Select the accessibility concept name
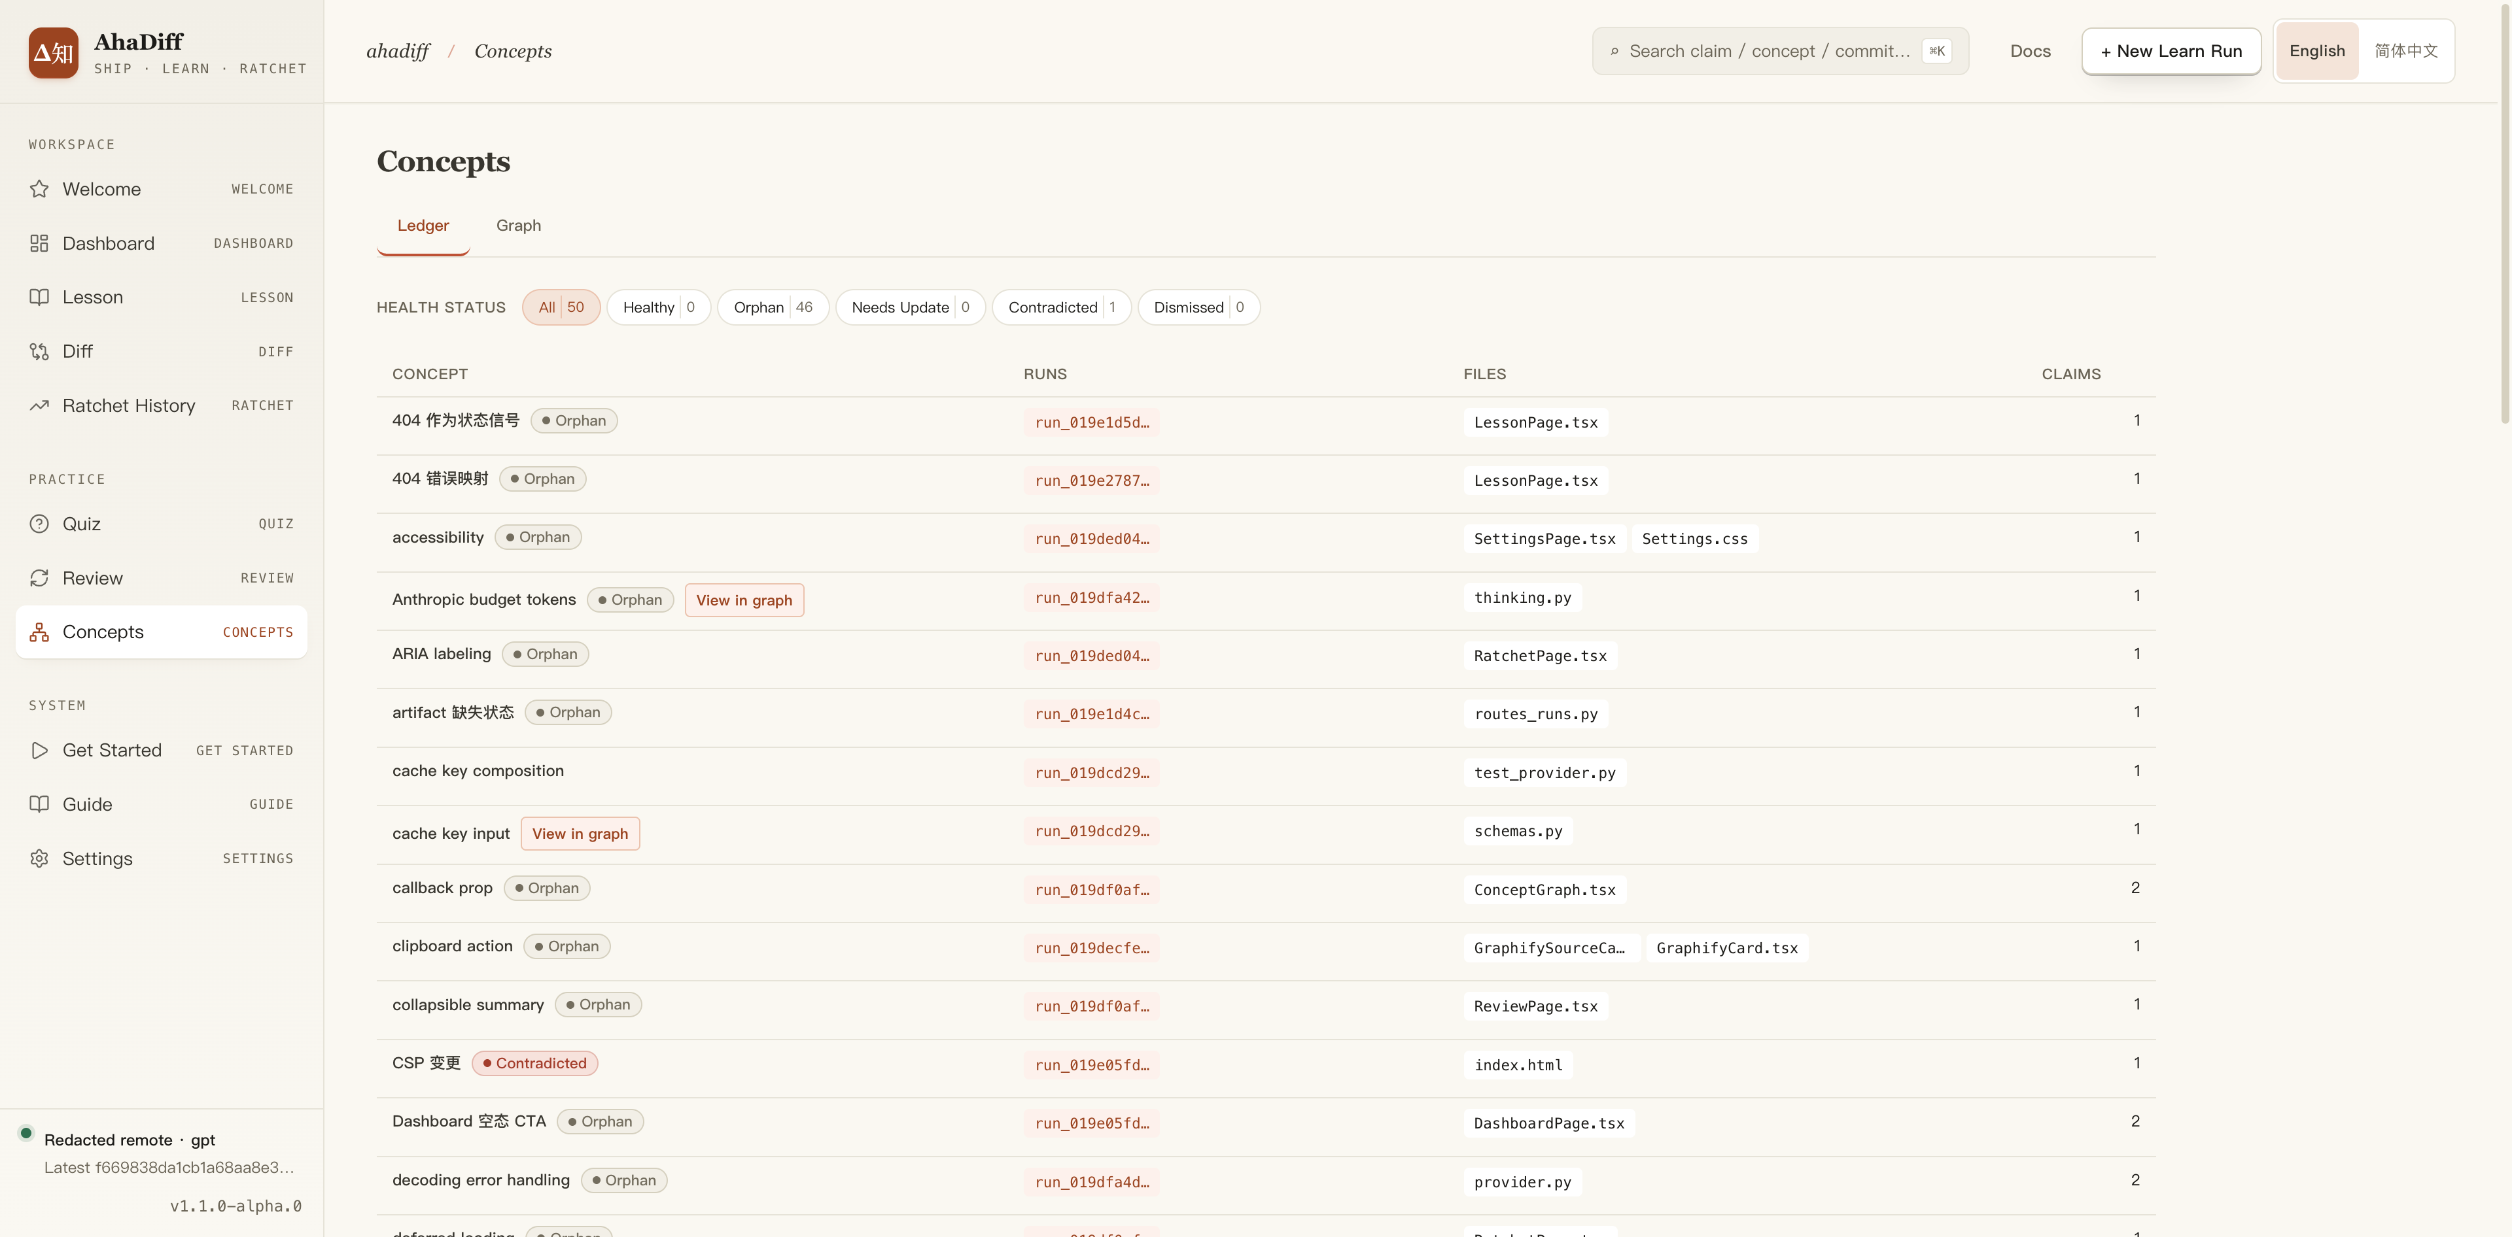 (438, 537)
